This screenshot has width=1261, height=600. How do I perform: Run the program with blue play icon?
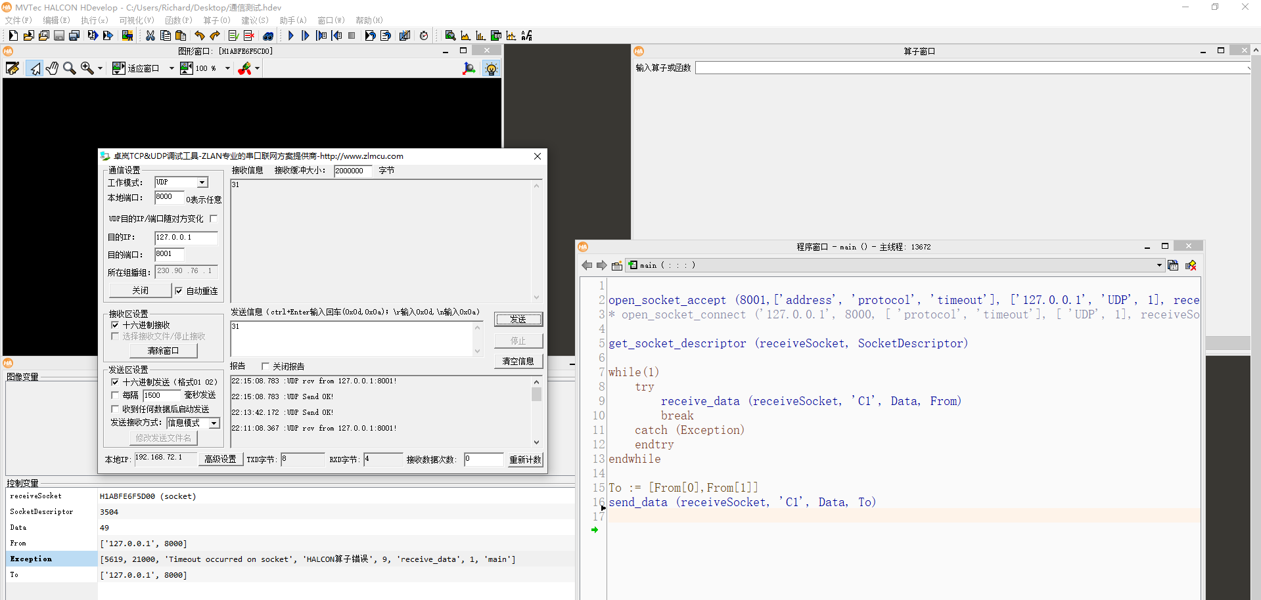(290, 35)
